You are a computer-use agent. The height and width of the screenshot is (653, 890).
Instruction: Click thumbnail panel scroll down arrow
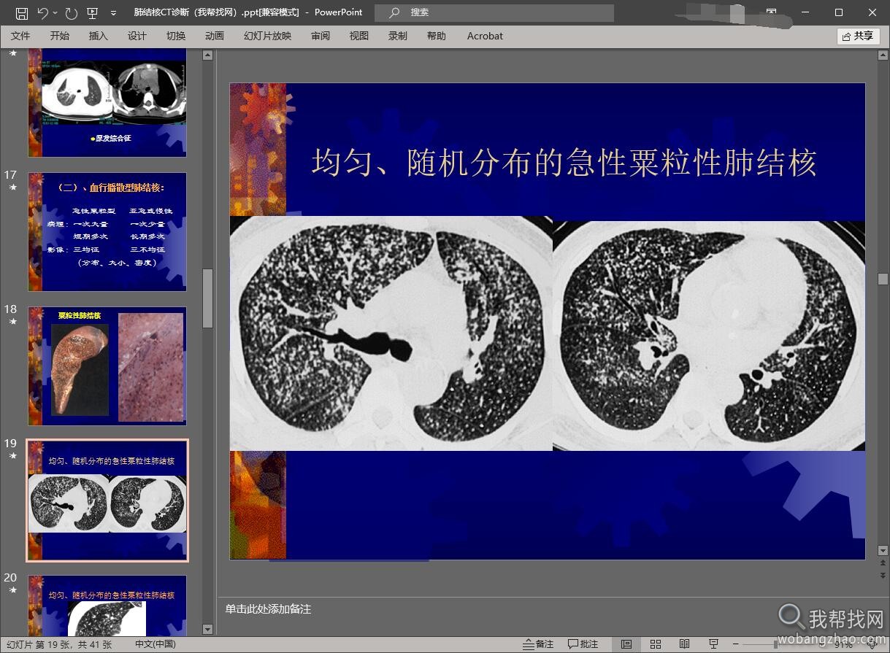click(x=207, y=629)
